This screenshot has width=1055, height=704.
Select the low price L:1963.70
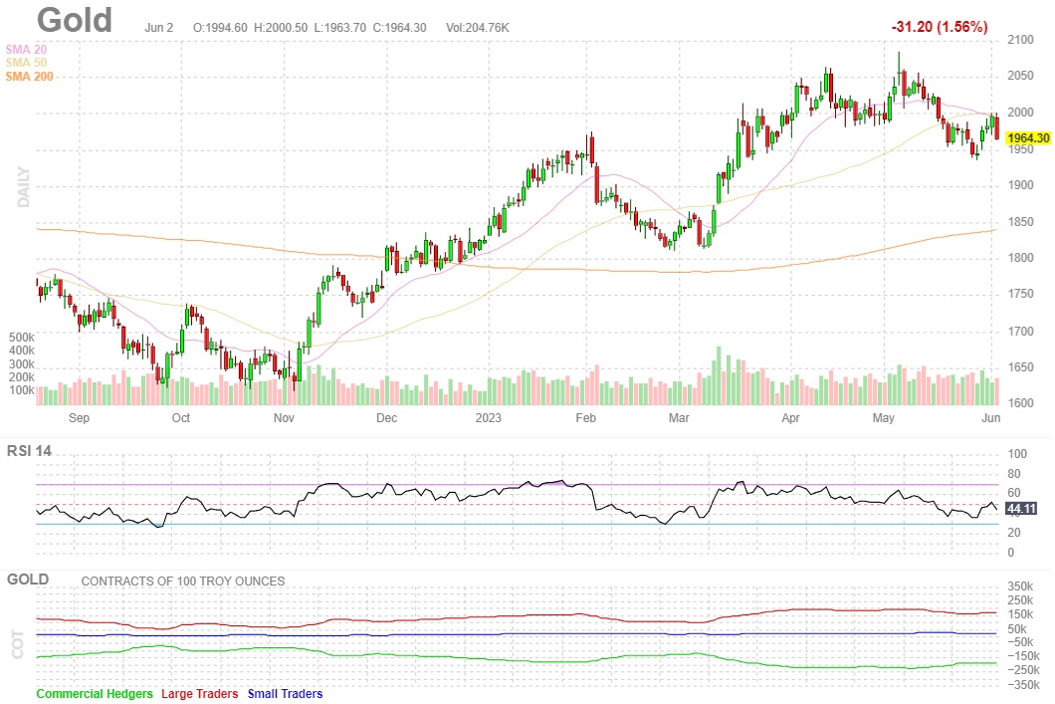[340, 28]
